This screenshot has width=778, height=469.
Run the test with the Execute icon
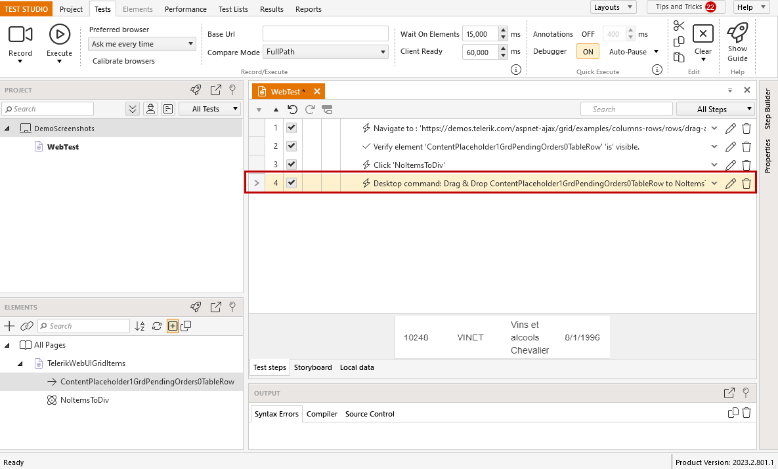(x=60, y=34)
